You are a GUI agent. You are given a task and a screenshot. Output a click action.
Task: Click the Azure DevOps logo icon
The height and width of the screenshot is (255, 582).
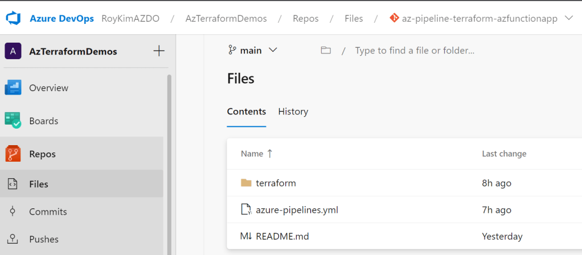coord(13,18)
